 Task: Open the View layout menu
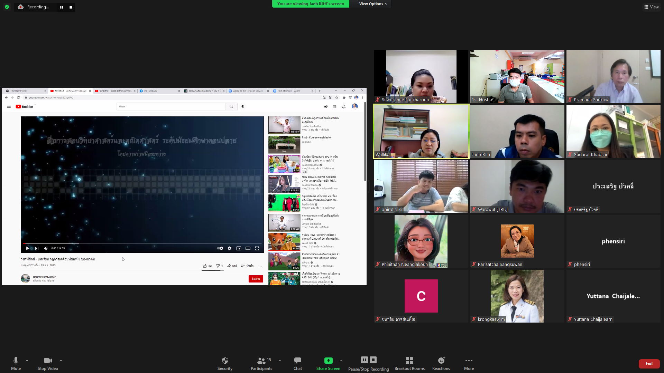pos(651,7)
